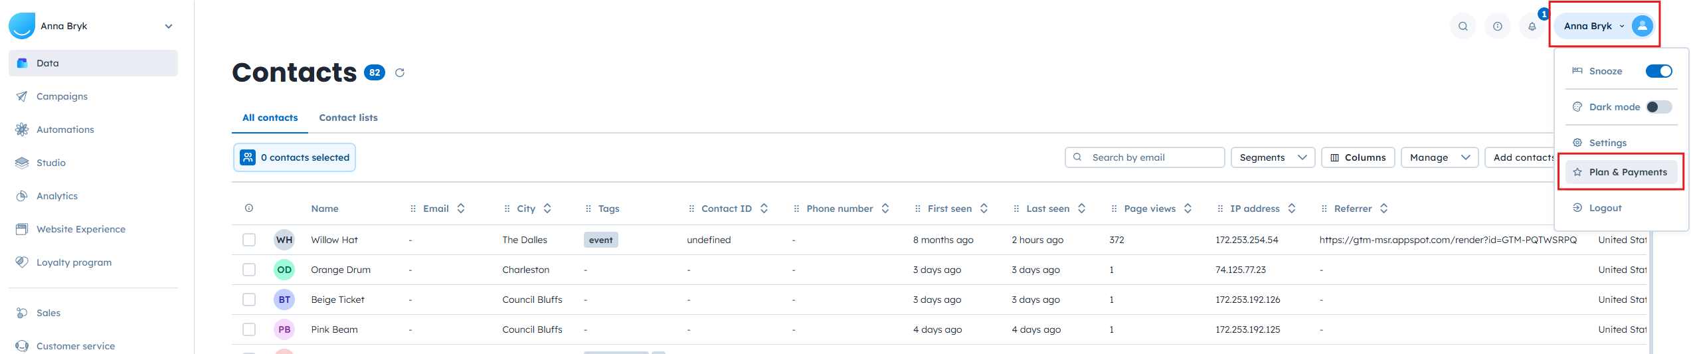This screenshot has height=354, width=1691.
Task: Turn off the Snooze toggle
Action: (1658, 71)
